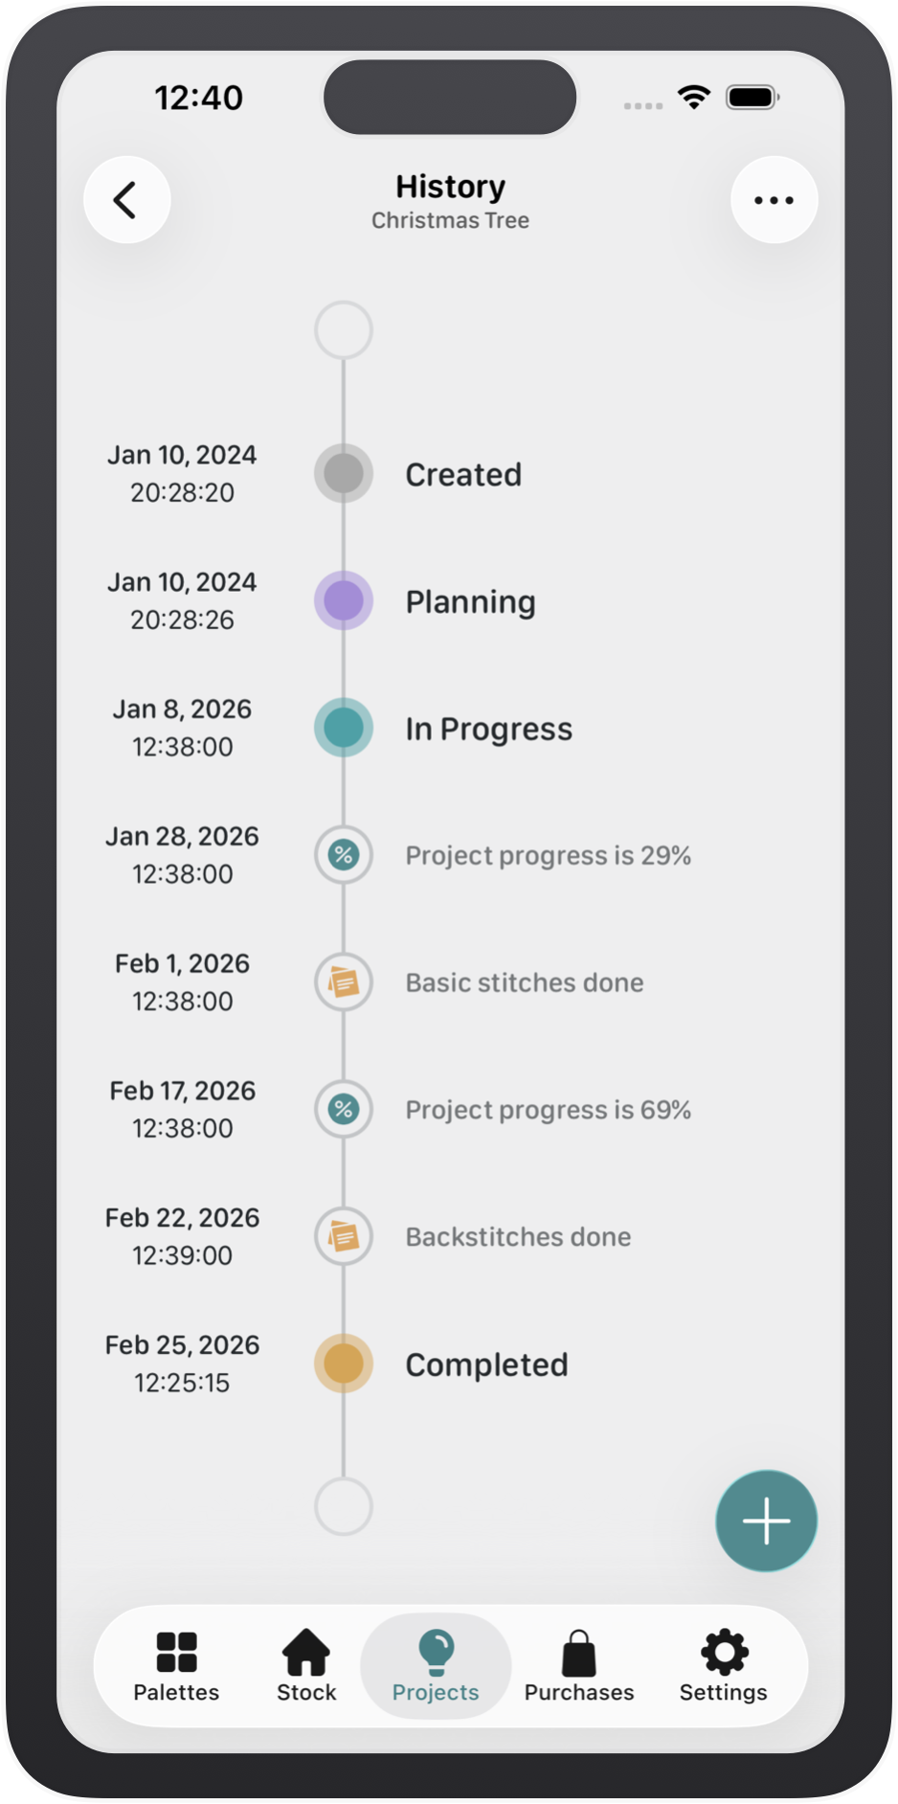Select the gray Created status marker
This screenshot has width=898, height=1804.
coord(343,473)
